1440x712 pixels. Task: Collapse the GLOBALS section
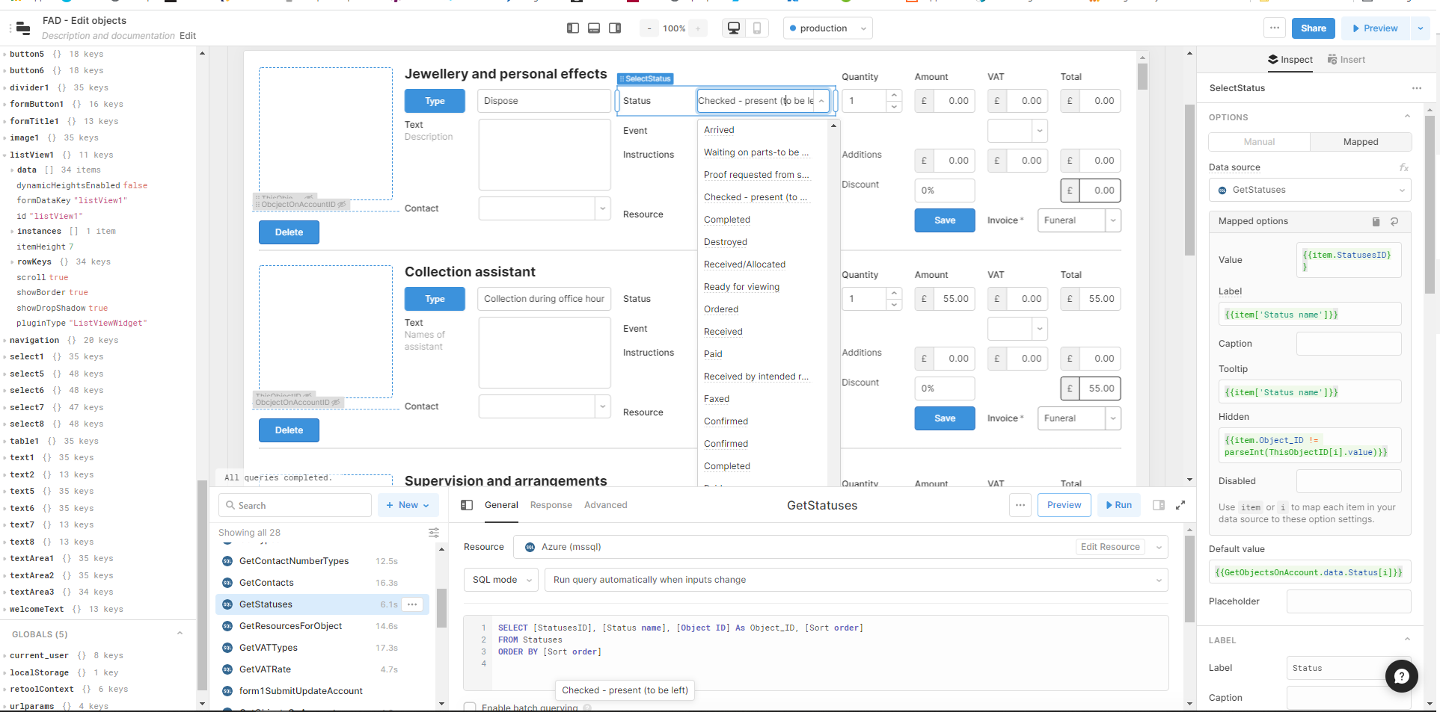pos(180,634)
